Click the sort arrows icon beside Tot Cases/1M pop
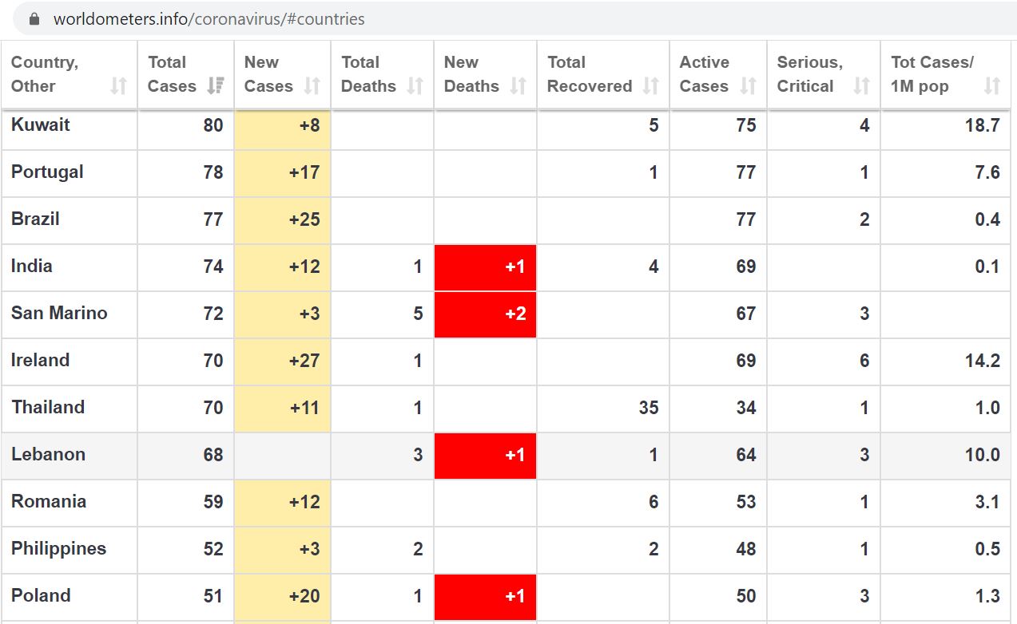The image size is (1017, 624). tap(992, 86)
